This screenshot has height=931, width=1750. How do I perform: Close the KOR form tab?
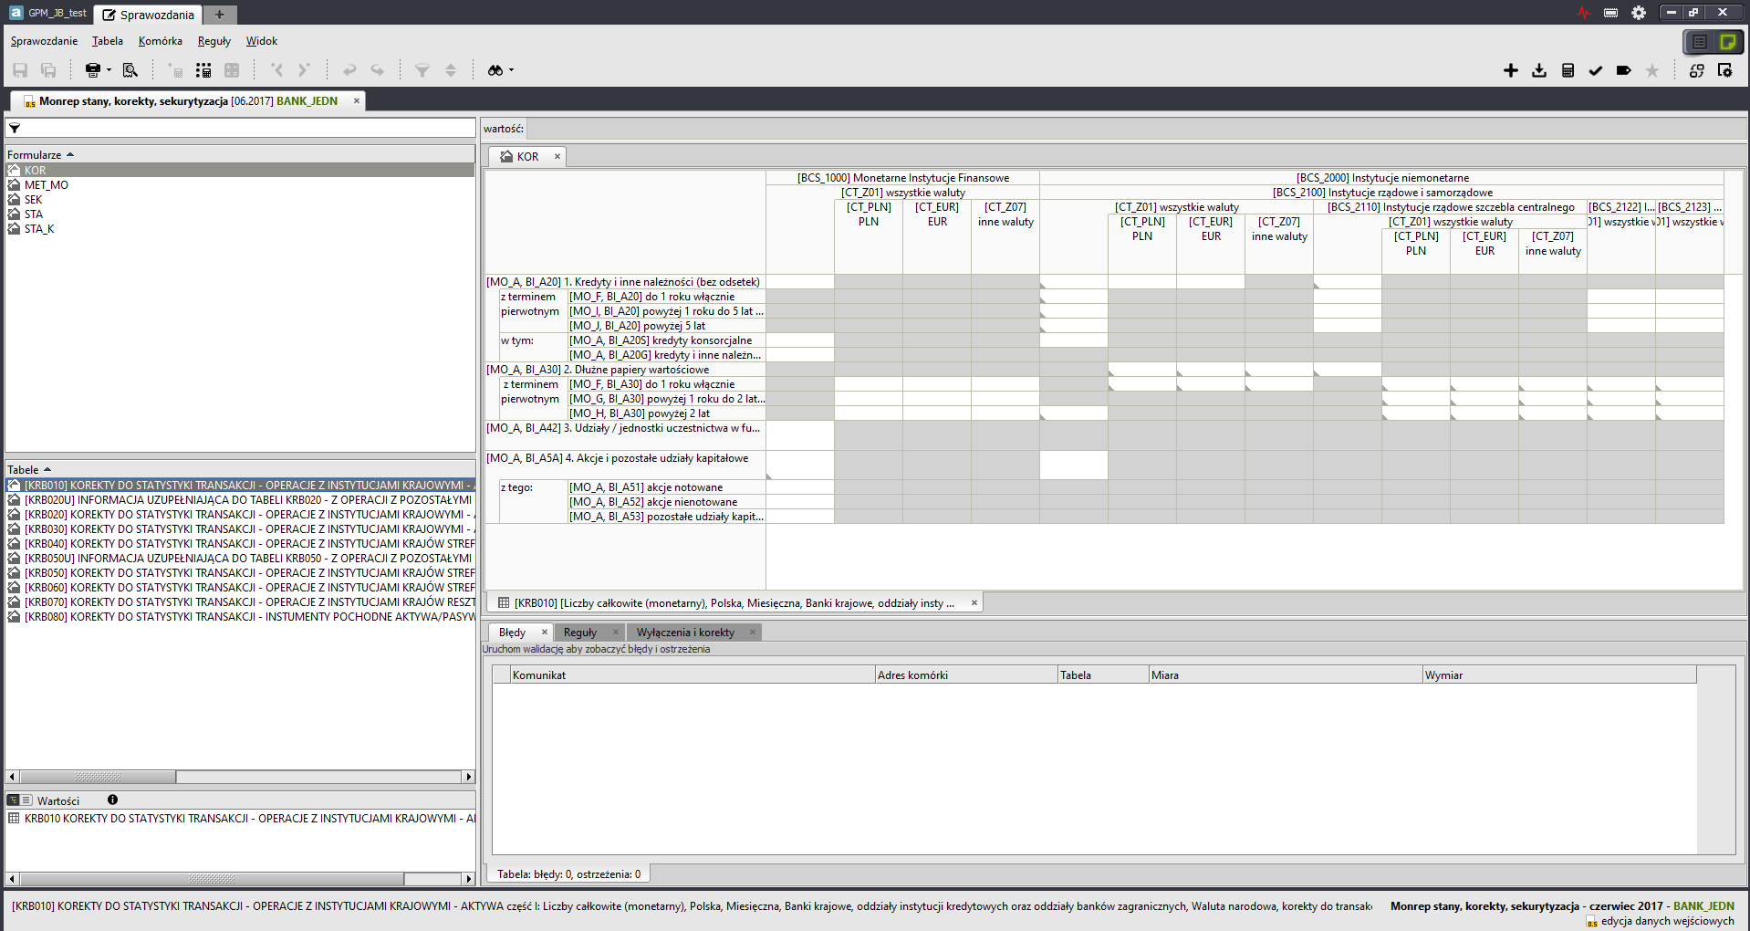coord(557,156)
